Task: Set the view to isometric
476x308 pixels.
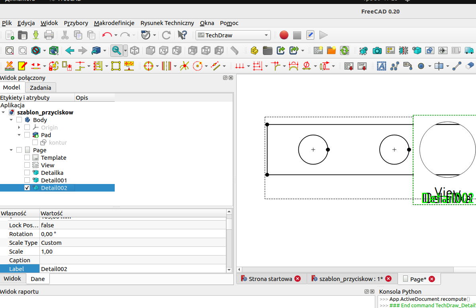Action: click(x=135, y=50)
